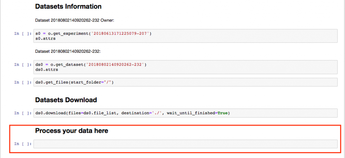The width and height of the screenshot is (345, 158).
Task: Click the ds0.get_files code cell
Action: [x=185, y=82]
